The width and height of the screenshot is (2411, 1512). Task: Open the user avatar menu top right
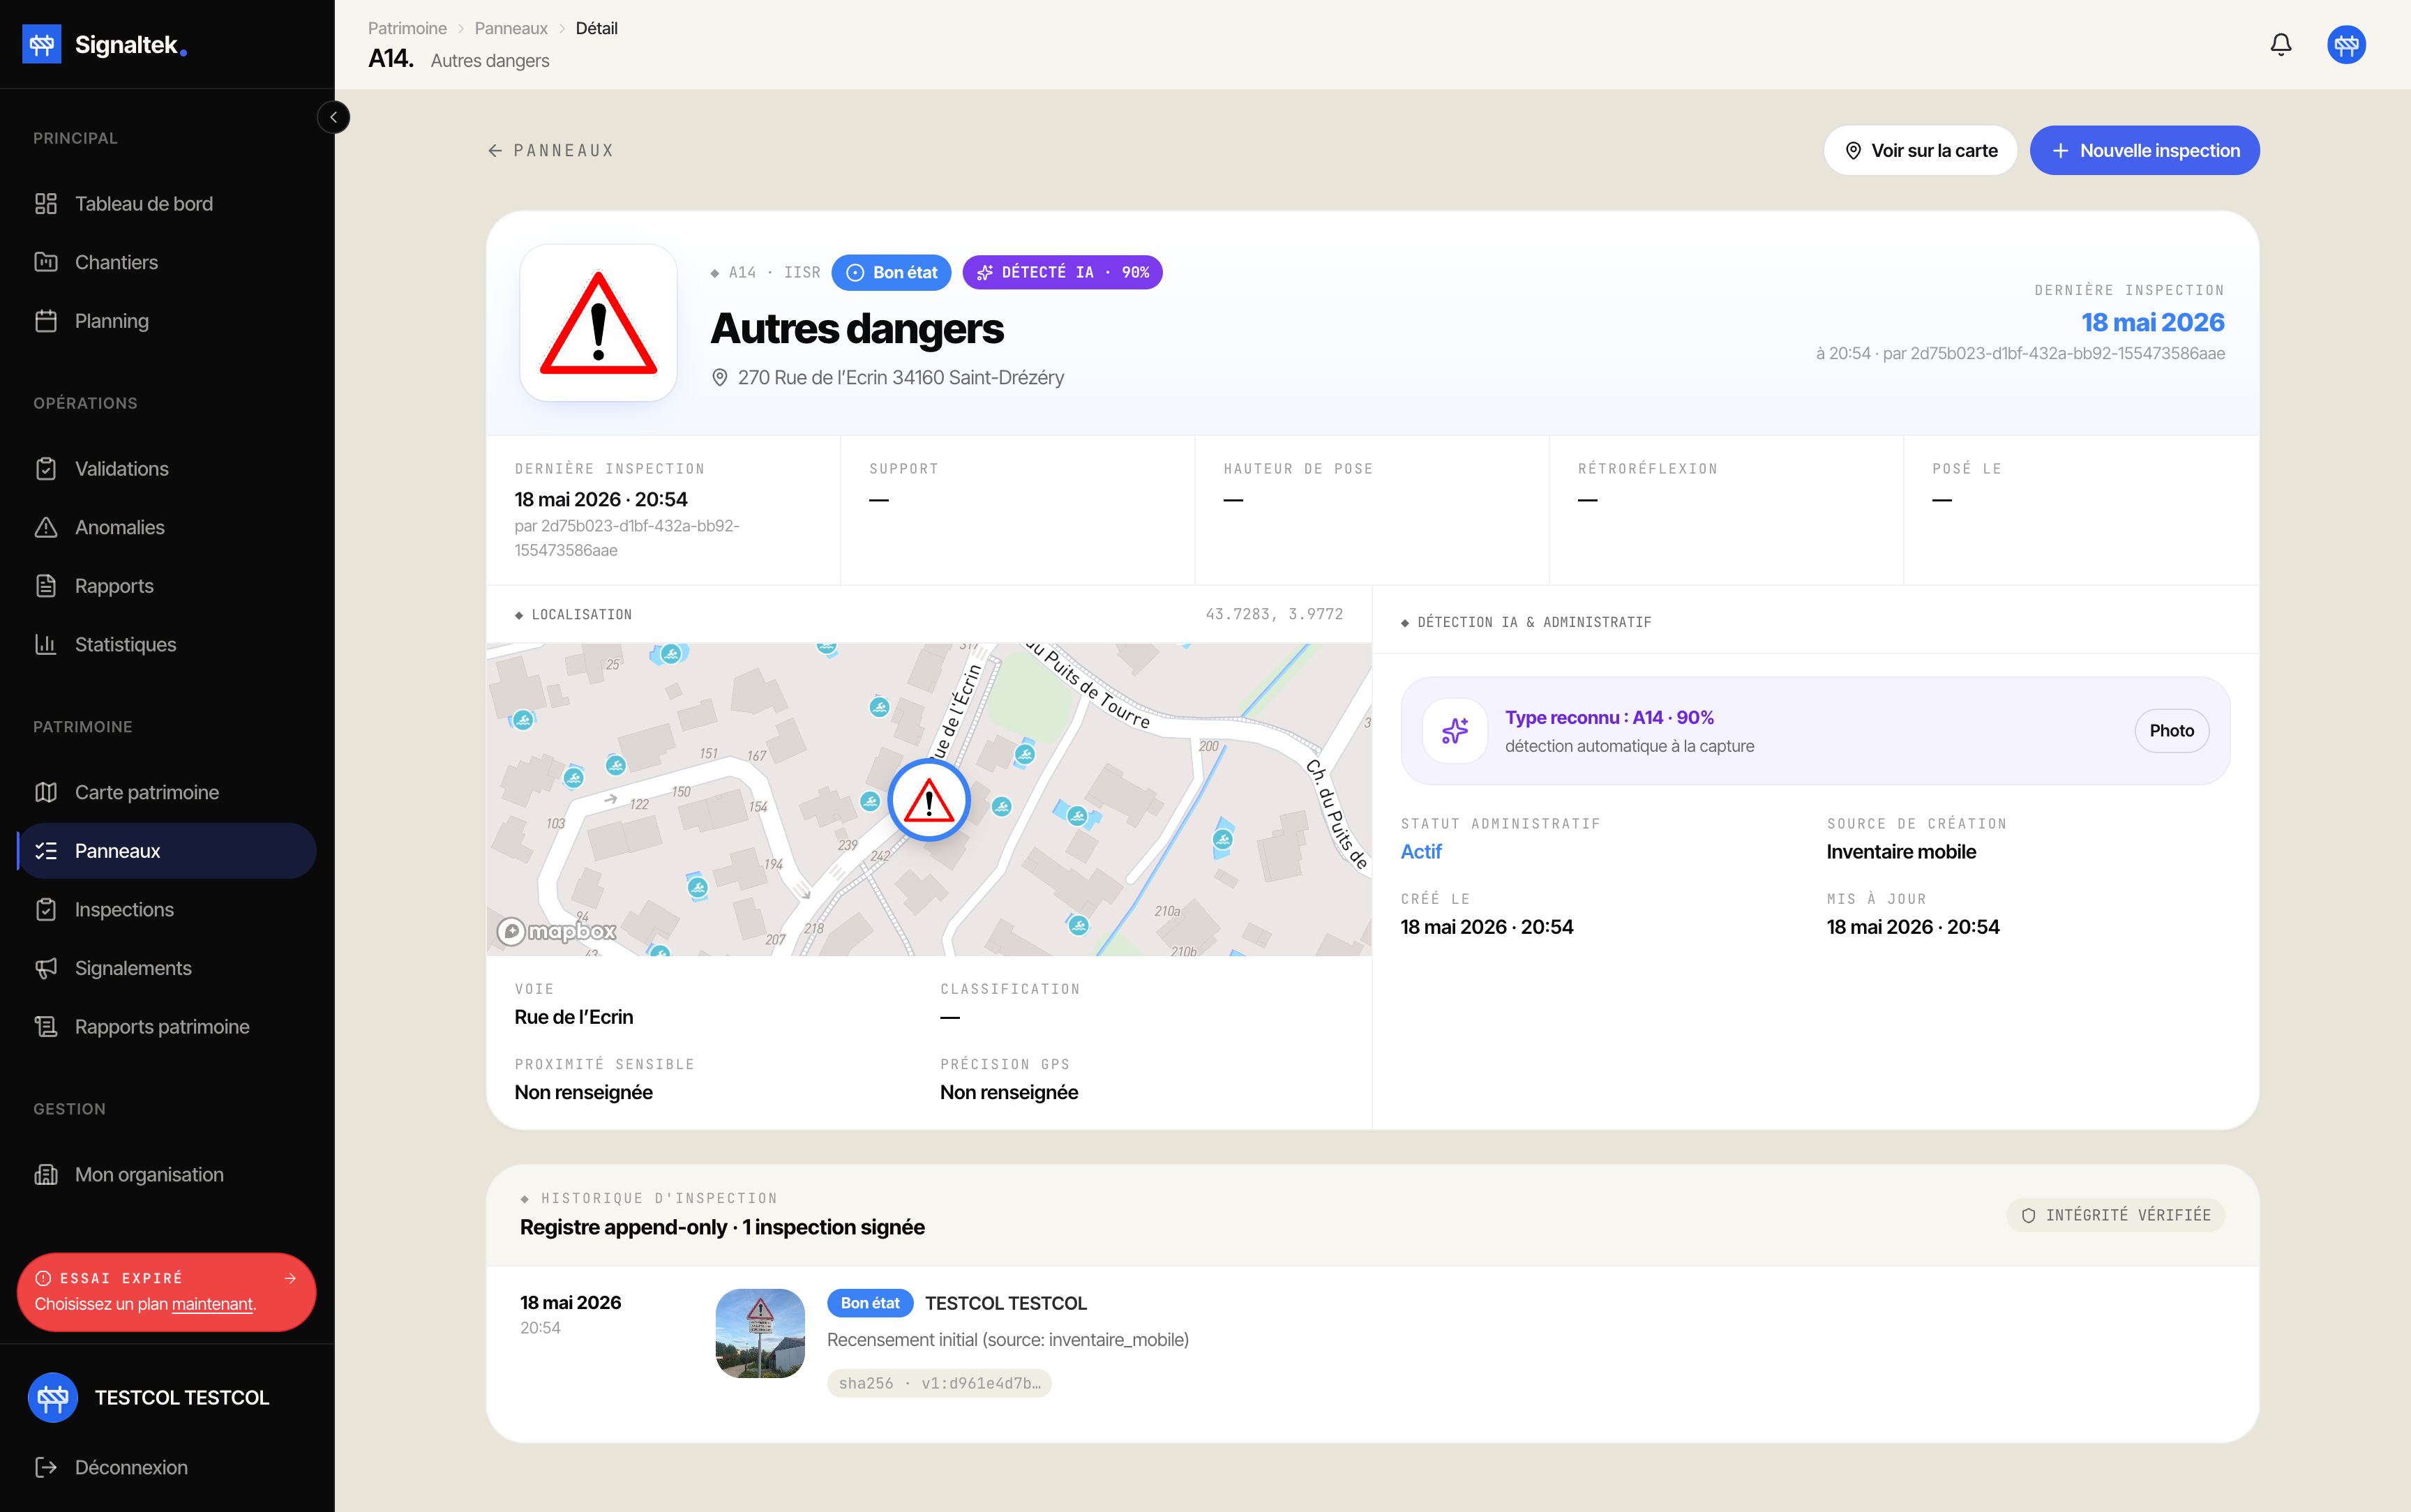coord(2346,44)
